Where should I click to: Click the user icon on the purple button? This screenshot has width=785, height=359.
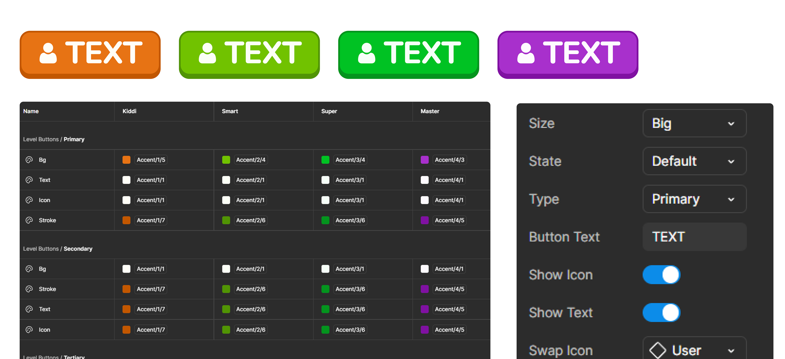click(x=526, y=53)
